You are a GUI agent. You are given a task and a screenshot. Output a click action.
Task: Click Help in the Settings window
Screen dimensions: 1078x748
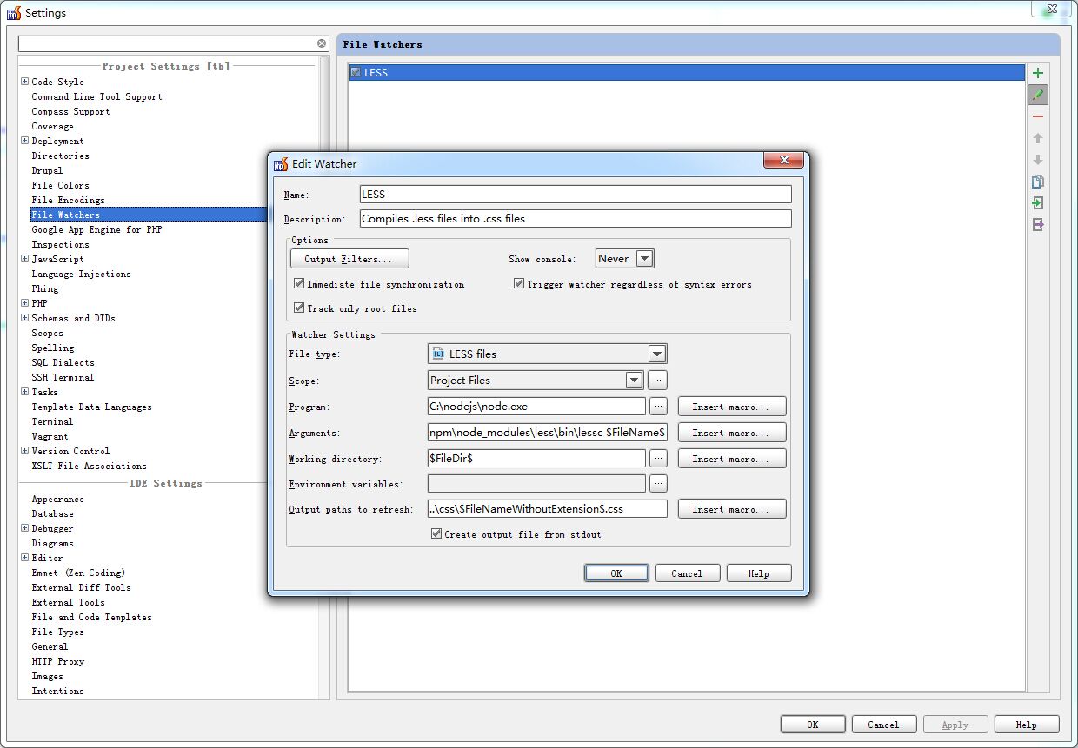(x=1027, y=725)
